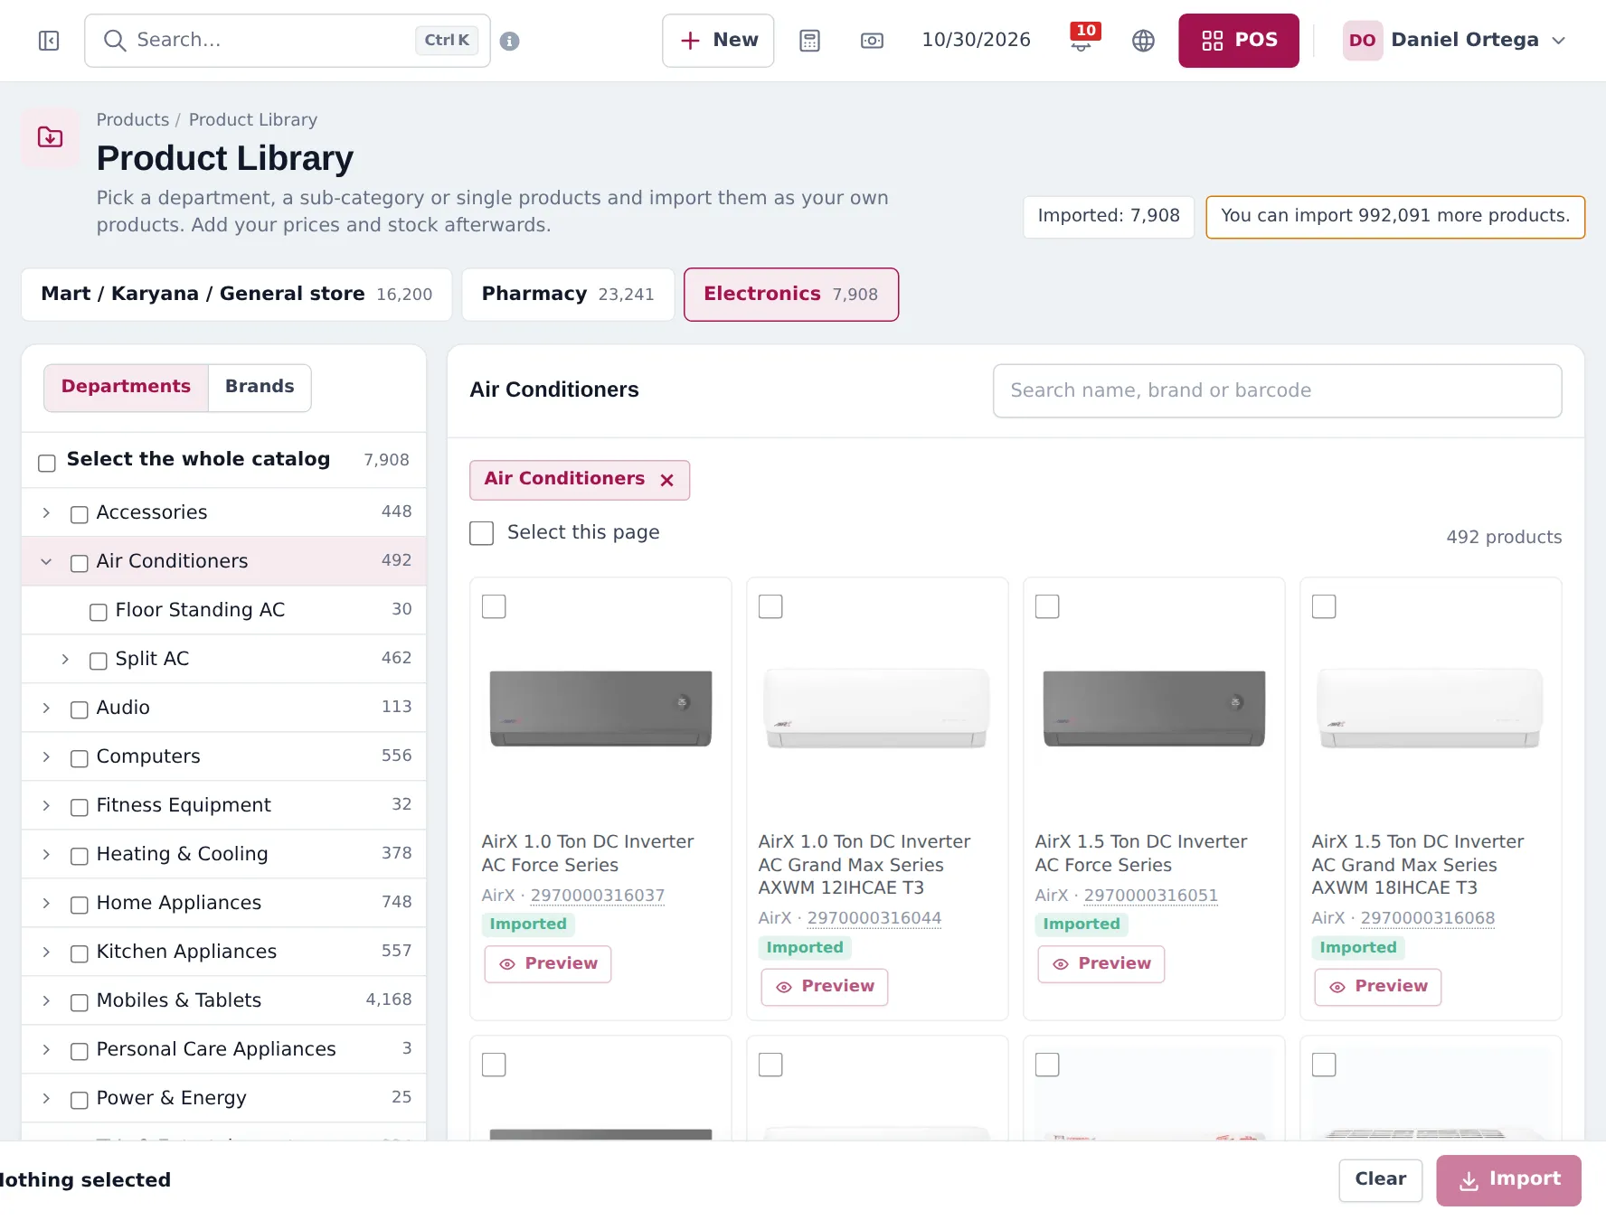Click the Product Library folder icon
Screen dimensions: 1606x1220
click(50, 137)
